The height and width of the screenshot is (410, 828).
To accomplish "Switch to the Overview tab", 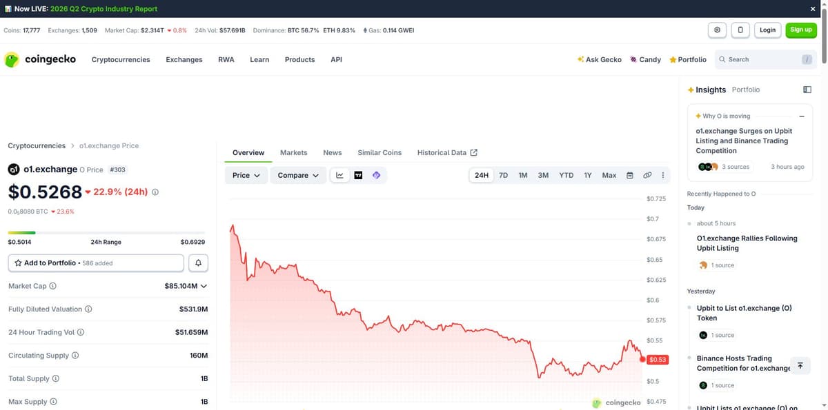I will (248, 153).
